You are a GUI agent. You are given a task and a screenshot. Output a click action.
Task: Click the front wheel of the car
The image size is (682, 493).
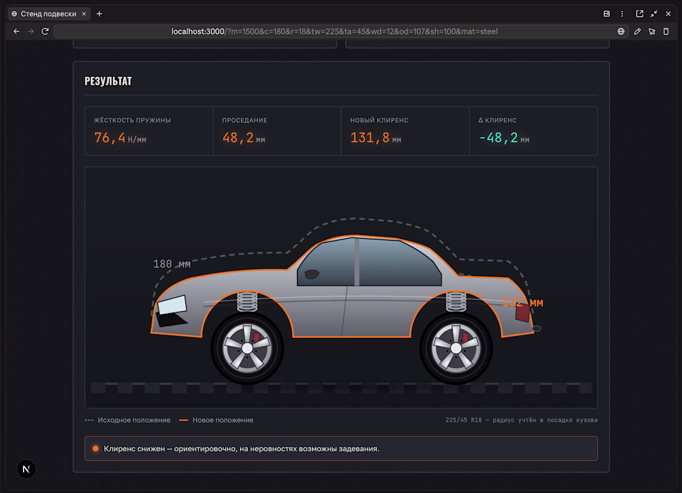247,348
